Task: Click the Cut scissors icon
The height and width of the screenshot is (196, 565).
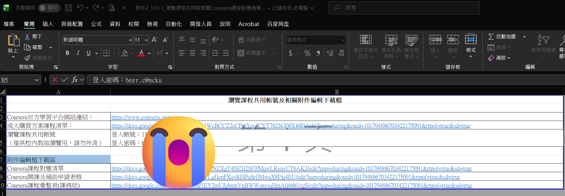Action: point(27,36)
